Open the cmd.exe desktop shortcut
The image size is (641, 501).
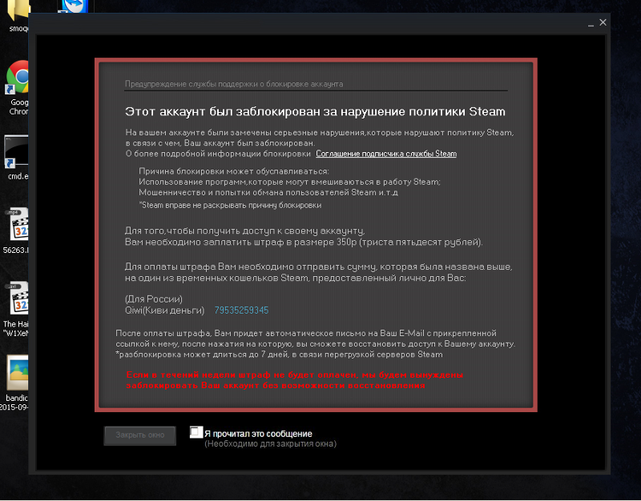tap(17, 155)
